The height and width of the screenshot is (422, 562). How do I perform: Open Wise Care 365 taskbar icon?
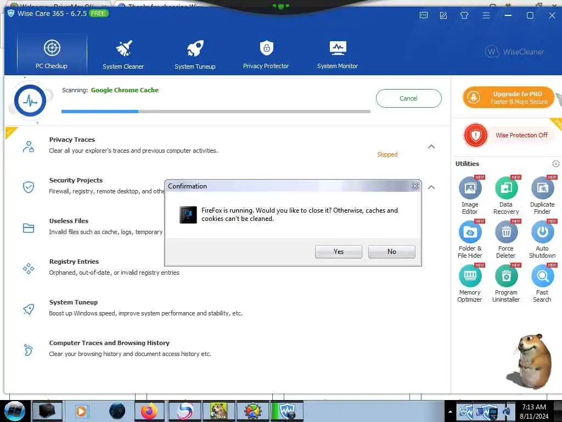click(x=286, y=411)
